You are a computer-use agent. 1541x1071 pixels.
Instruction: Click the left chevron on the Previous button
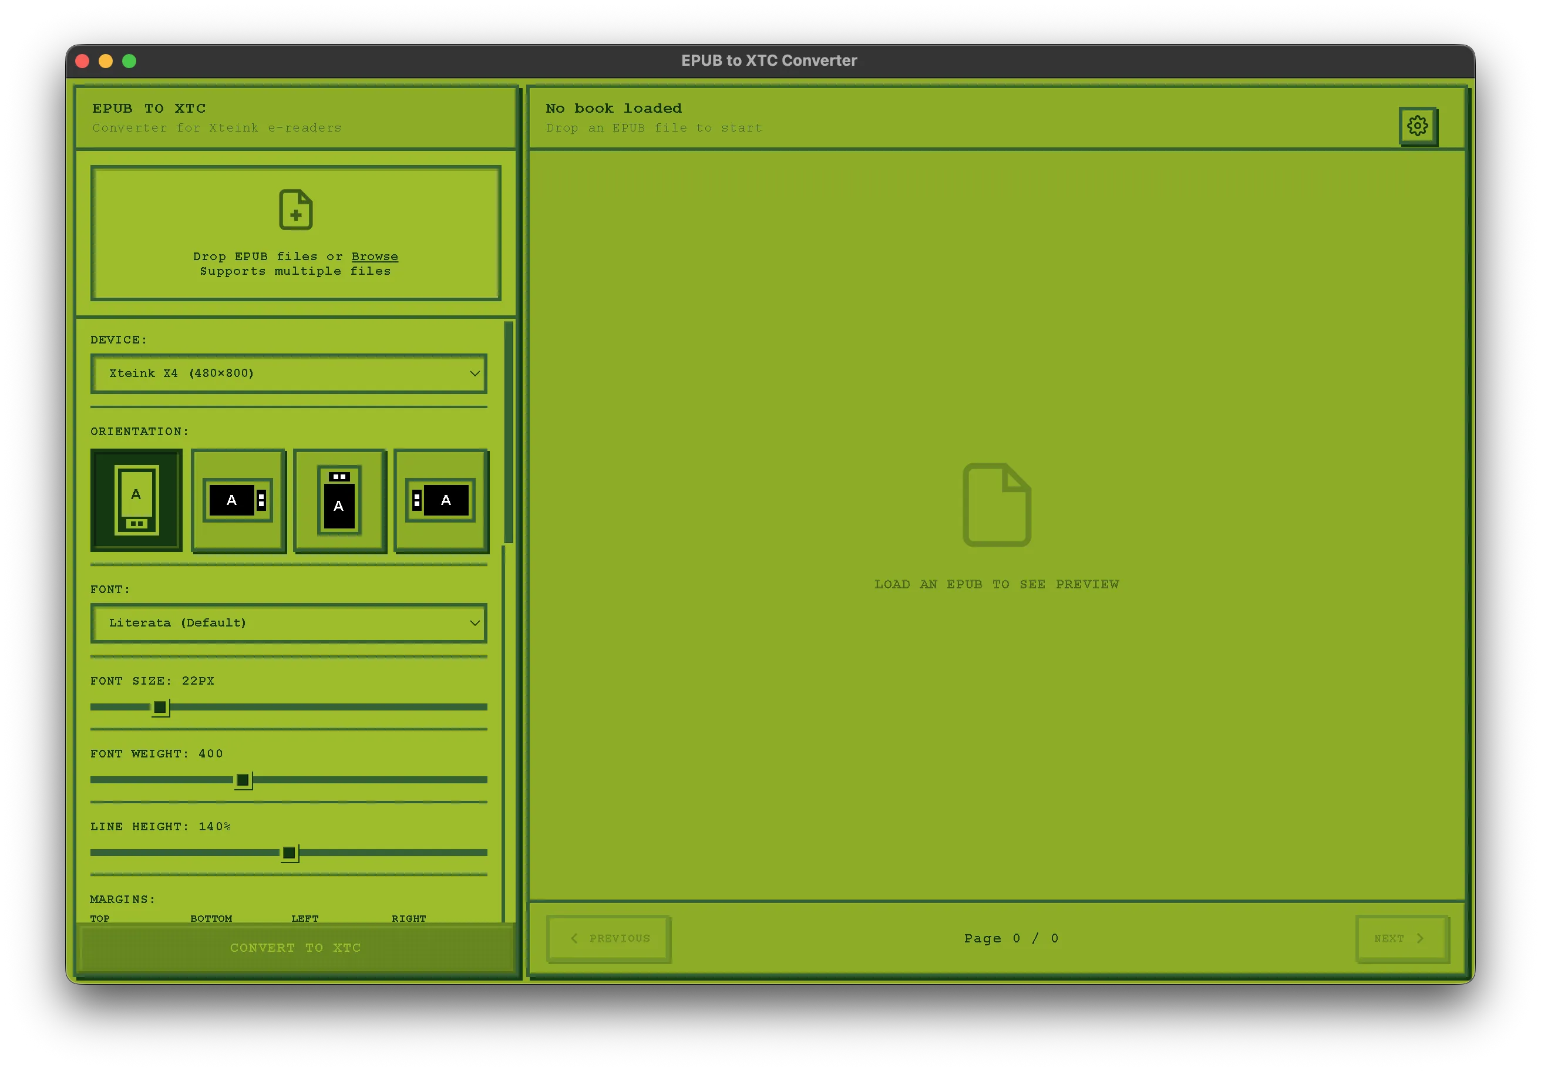coord(574,938)
